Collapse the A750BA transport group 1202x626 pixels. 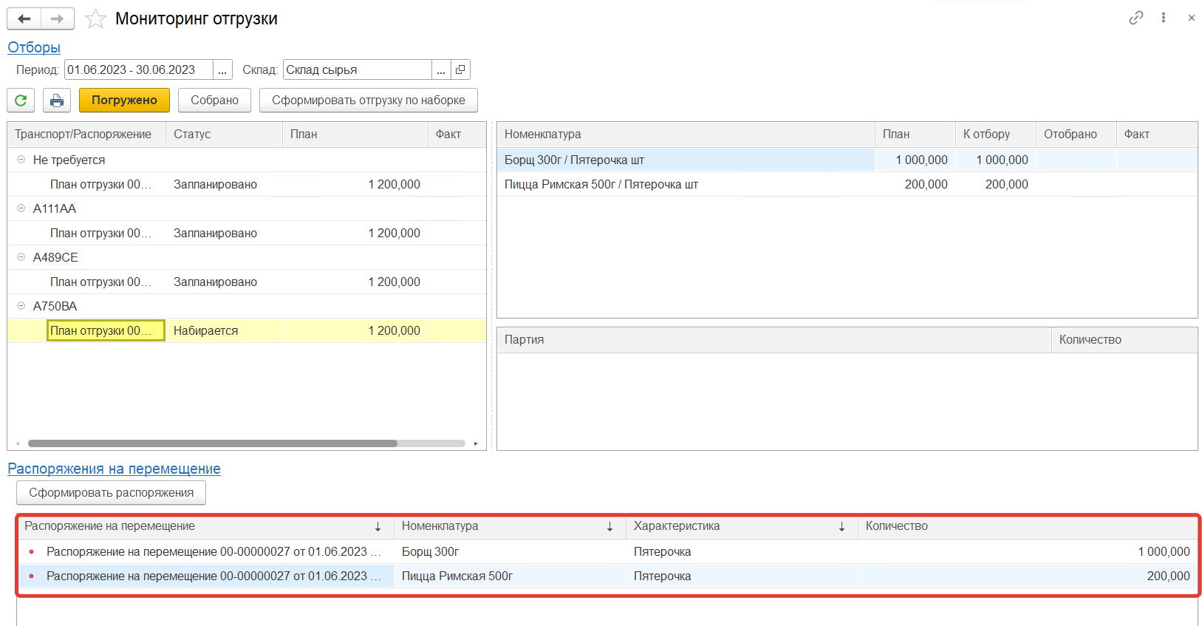(21, 306)
